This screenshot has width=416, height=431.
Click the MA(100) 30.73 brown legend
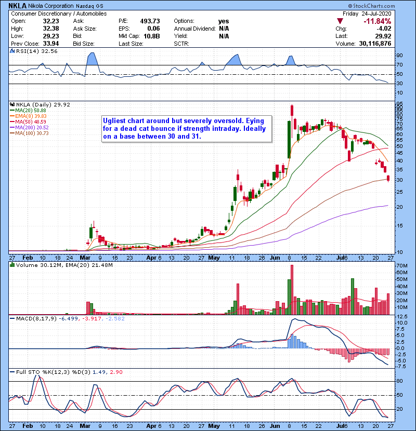[29, 133]
